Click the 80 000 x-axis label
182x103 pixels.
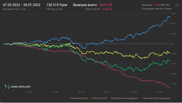pyautogui.click(x=107, y=92)
